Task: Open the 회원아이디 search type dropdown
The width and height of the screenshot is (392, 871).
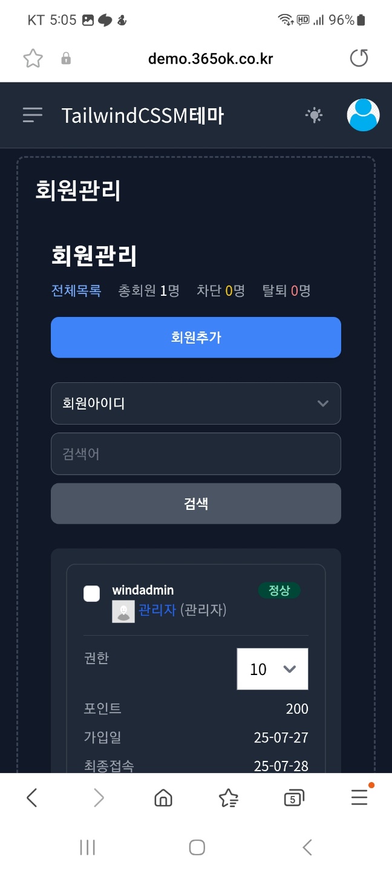Action: pos(196,403)
